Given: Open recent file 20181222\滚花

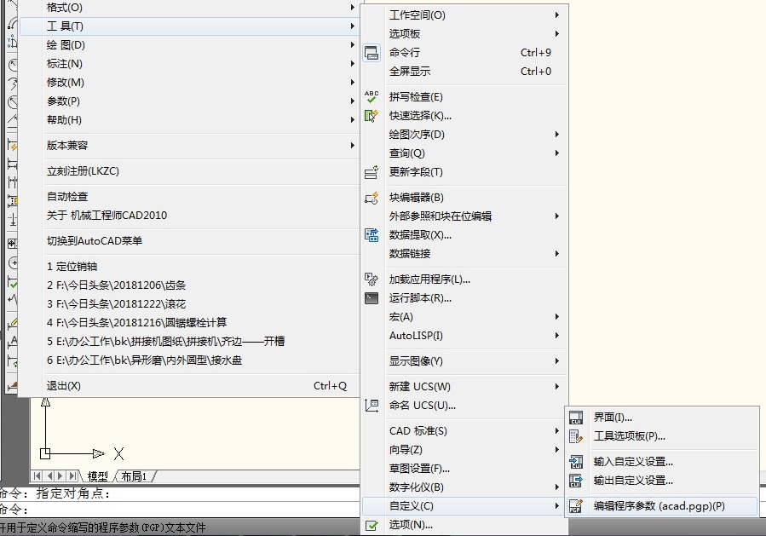Looking at the screenshot, I should [x=188, y=304].
